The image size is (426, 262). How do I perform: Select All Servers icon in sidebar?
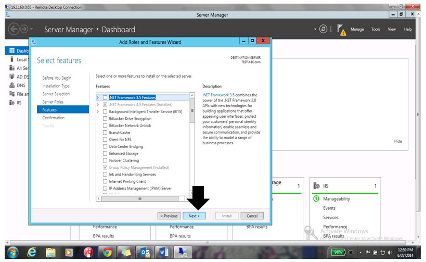(x=12, y=68)
